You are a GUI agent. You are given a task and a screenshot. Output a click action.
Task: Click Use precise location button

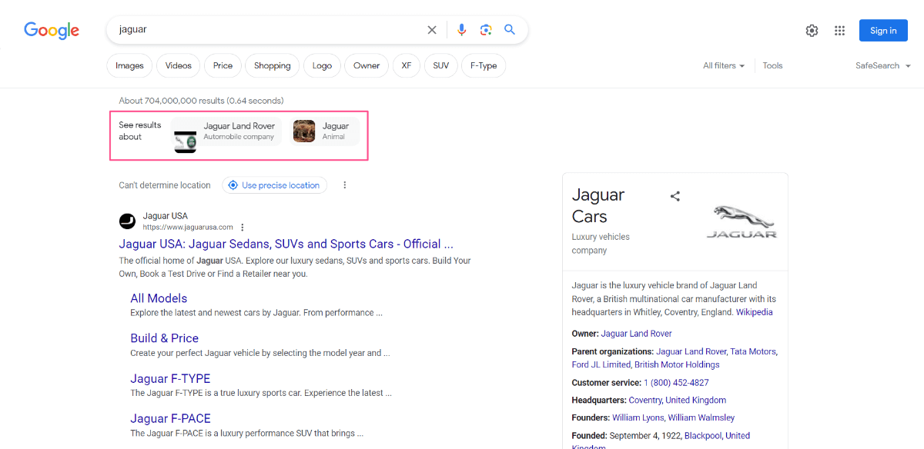tap(275, 185)
